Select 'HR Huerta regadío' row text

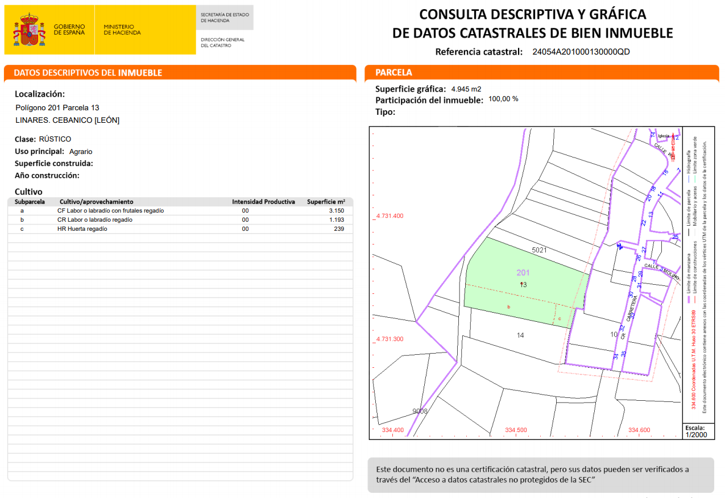tap(82, 229)
